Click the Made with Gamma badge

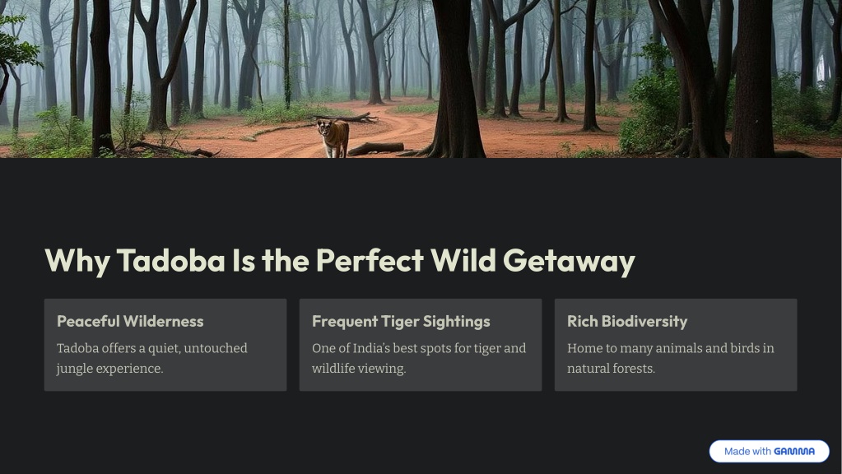point(769,452)
